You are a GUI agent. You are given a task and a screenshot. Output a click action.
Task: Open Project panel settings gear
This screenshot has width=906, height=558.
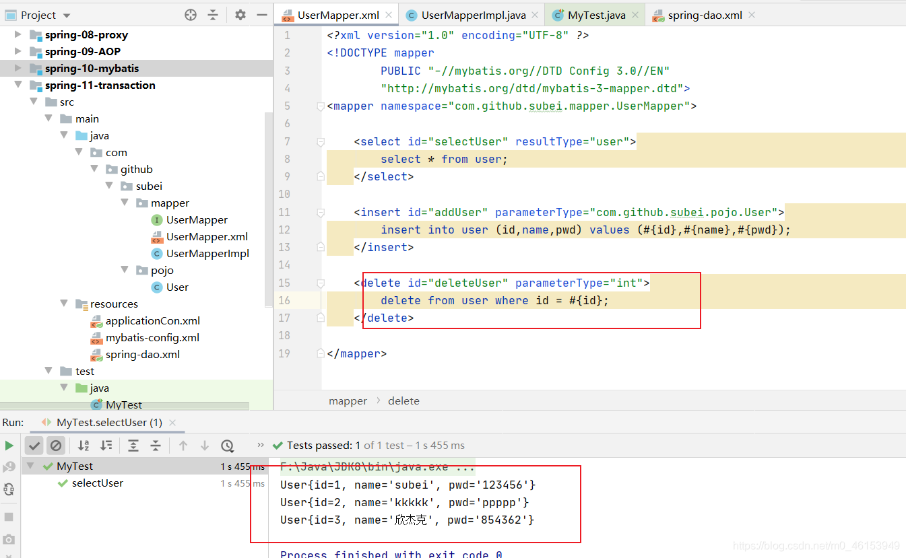(240, 15)
